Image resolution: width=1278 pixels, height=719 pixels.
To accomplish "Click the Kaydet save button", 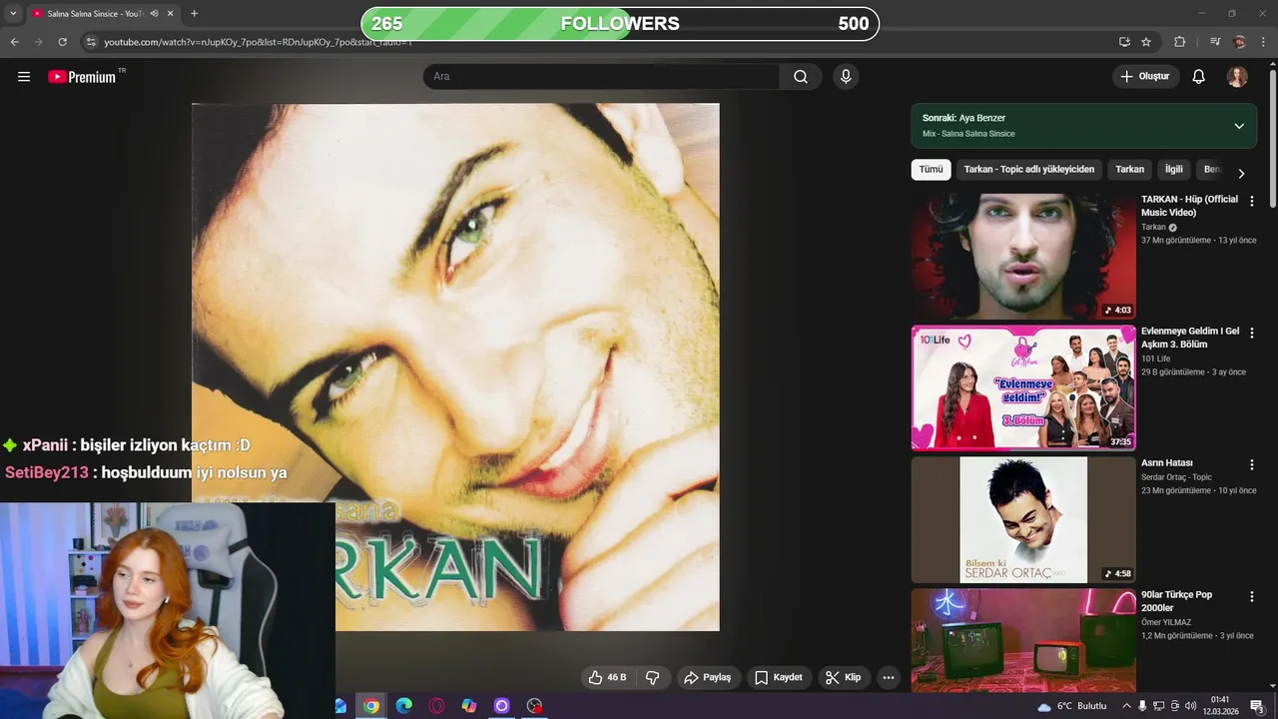I will 779,677.
